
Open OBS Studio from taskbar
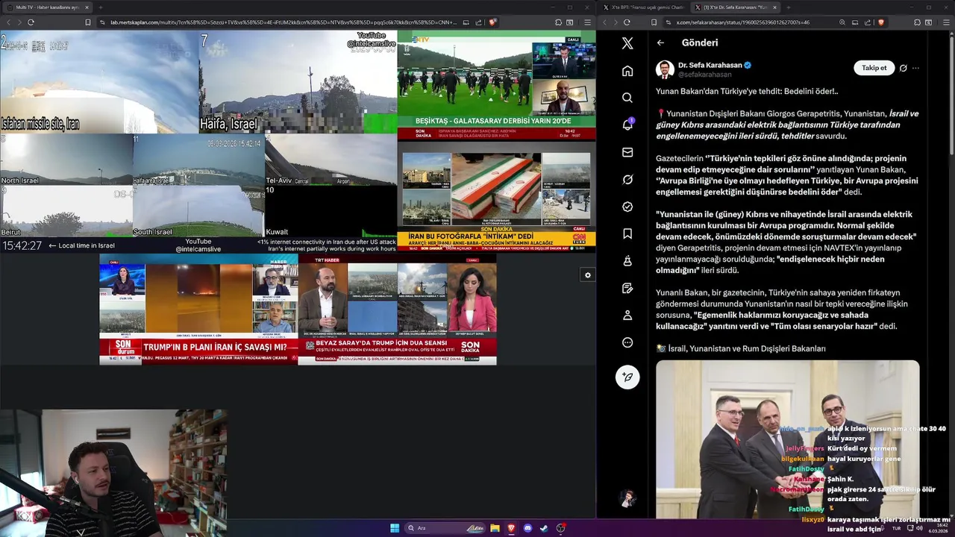point(560,528)
